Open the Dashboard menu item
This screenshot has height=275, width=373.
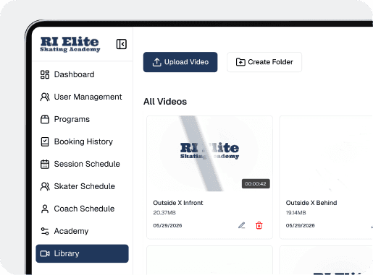pos(82,74)
